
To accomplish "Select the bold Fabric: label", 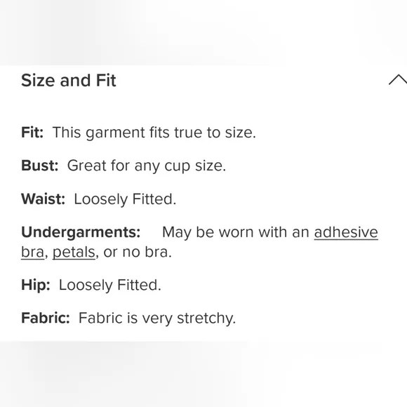I will 46,318.
